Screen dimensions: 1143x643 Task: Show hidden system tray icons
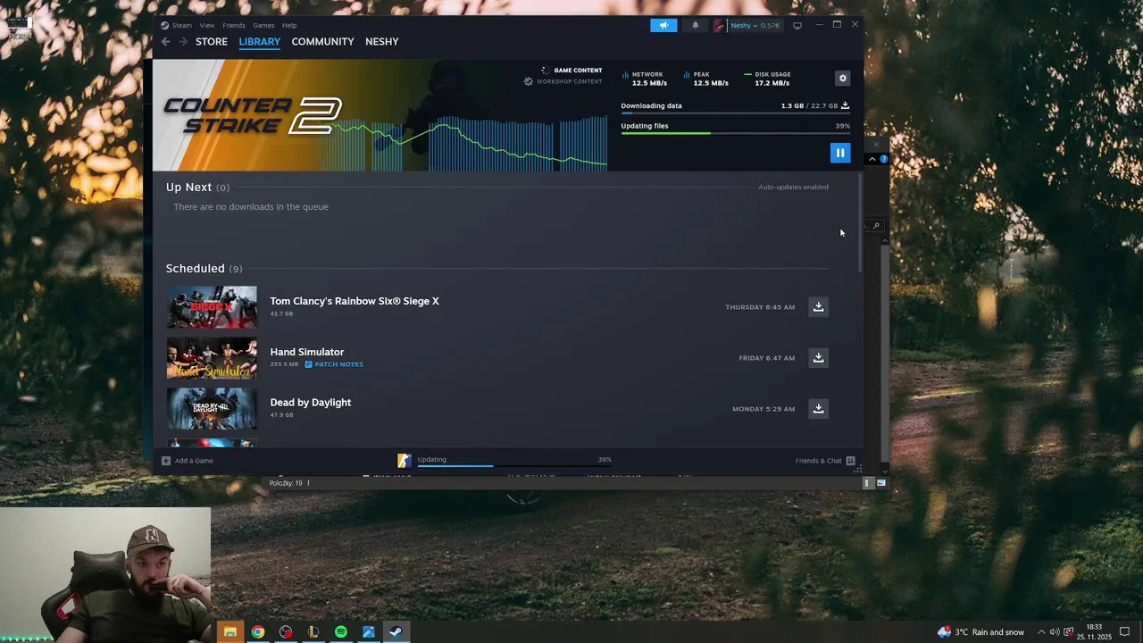tap(1041, 632)
